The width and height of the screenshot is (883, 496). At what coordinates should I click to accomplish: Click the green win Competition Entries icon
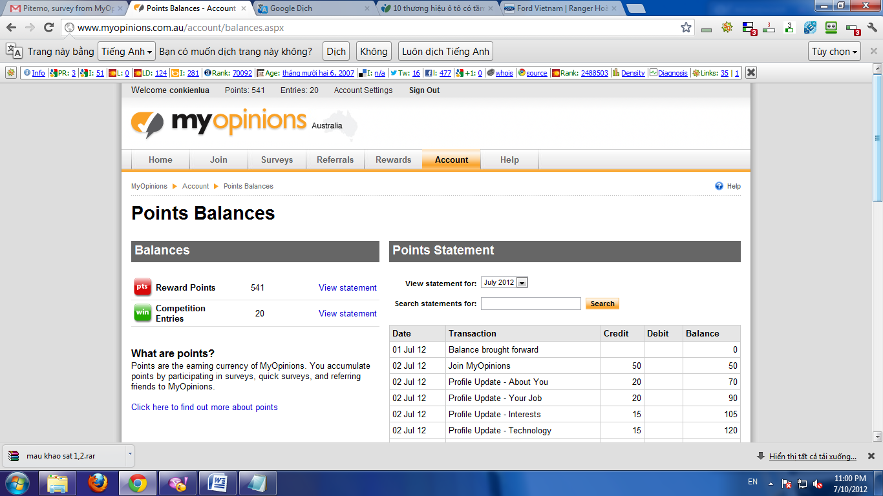(142, 313)
